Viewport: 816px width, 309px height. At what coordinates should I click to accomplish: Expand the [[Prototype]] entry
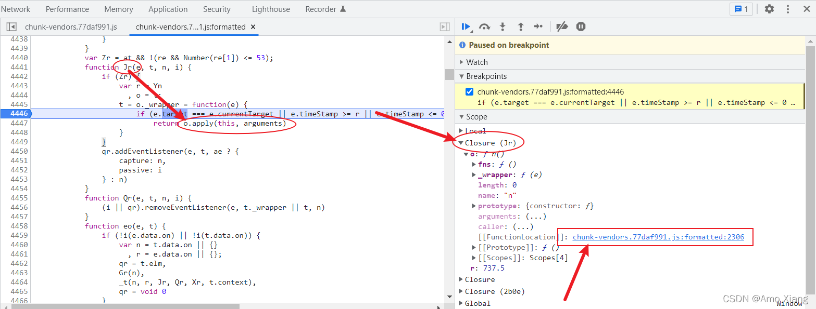click(474, 248)
